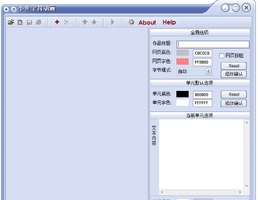Open the About menu
Image resolution: width=261 pixels, height=200 pixels.
147,22
